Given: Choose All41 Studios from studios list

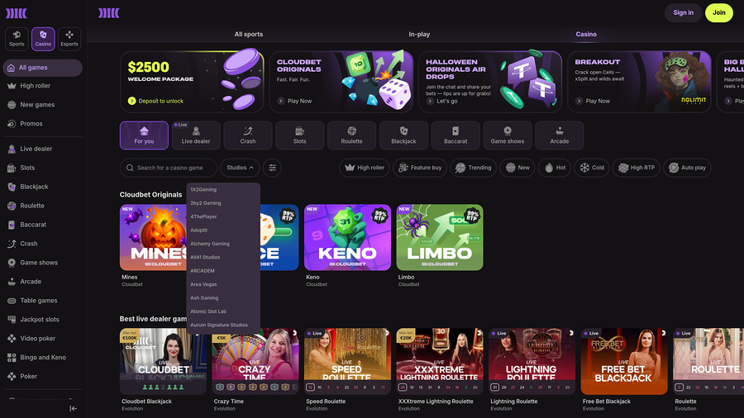Looking at the screenshot, I should pos(223,258).
